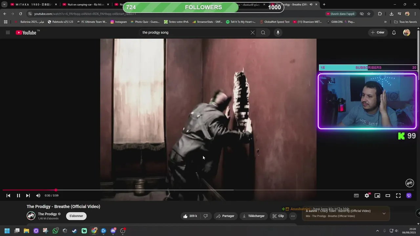Open the browser three-dot menu
Viewport: 420px width, 236px height.
(x=415, y=14)
